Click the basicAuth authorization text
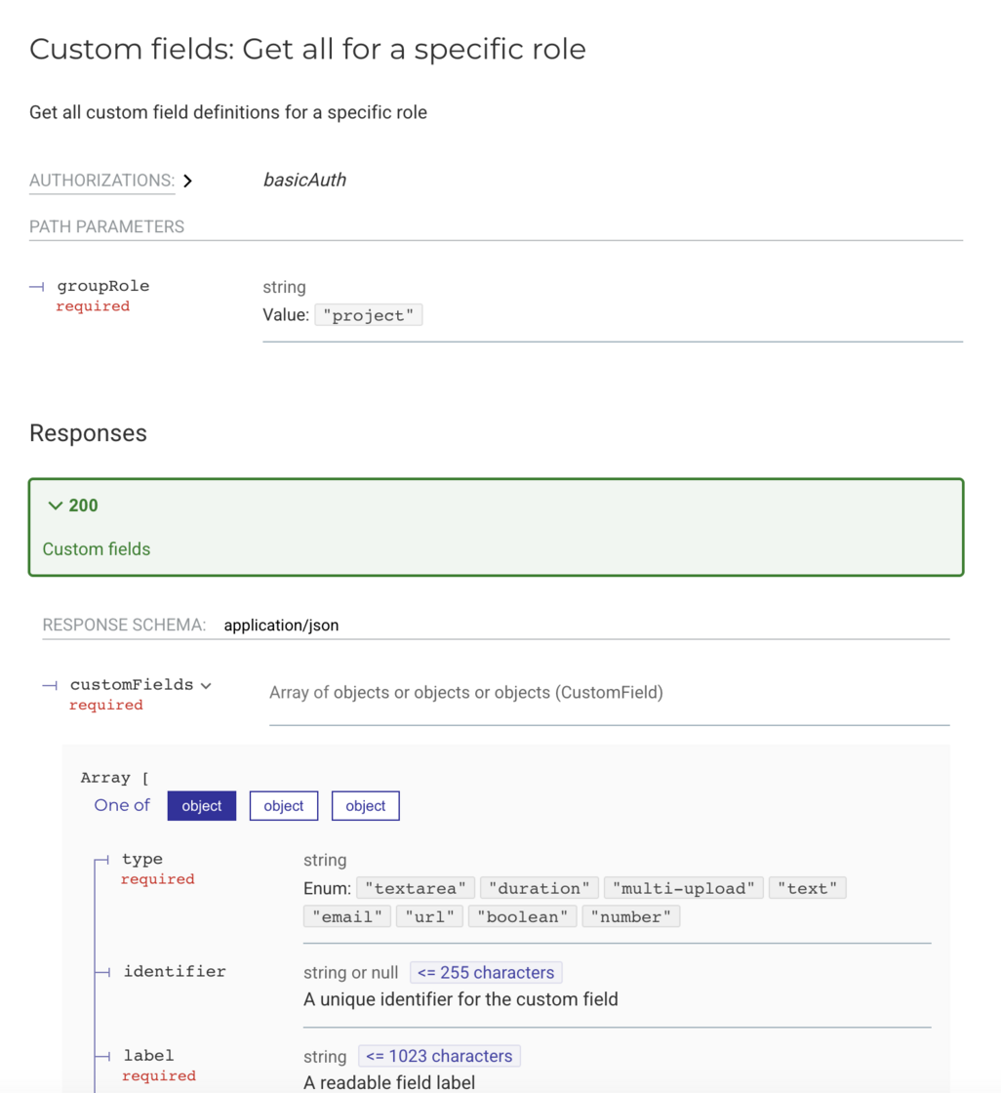This screenshot has width=1001, height=1093. coord(304,180)
